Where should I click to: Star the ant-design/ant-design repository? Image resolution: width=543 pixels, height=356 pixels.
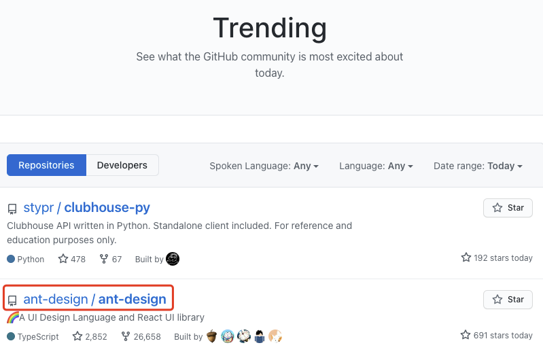(508, 300)
